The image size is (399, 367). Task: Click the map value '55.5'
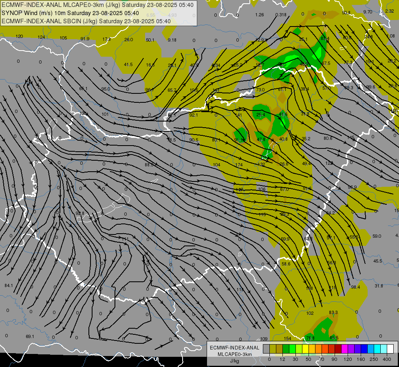354,237
